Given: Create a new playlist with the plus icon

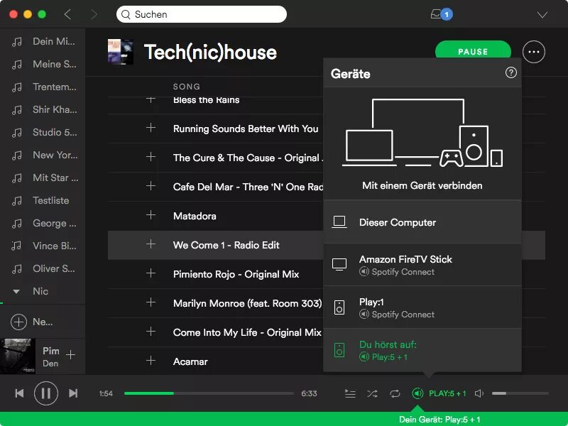Looking at the screenshot, I should tap(18, 322).
